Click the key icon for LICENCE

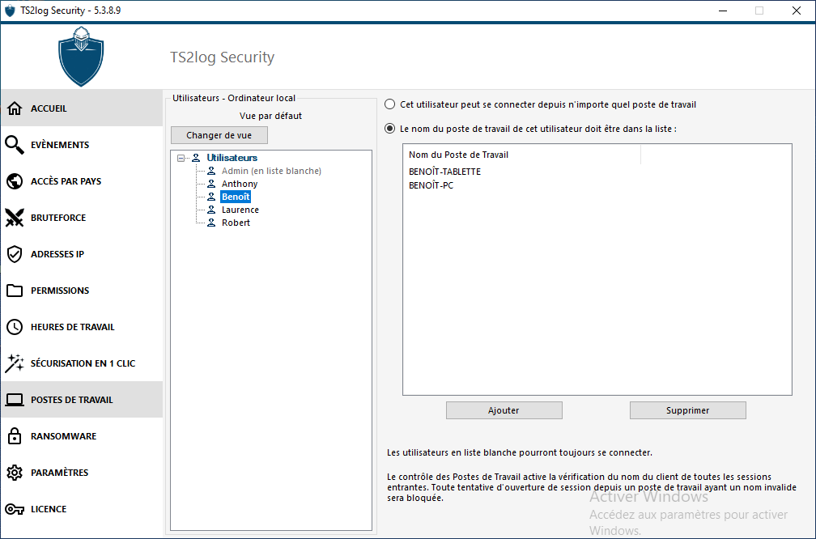[x=15, y=509]
